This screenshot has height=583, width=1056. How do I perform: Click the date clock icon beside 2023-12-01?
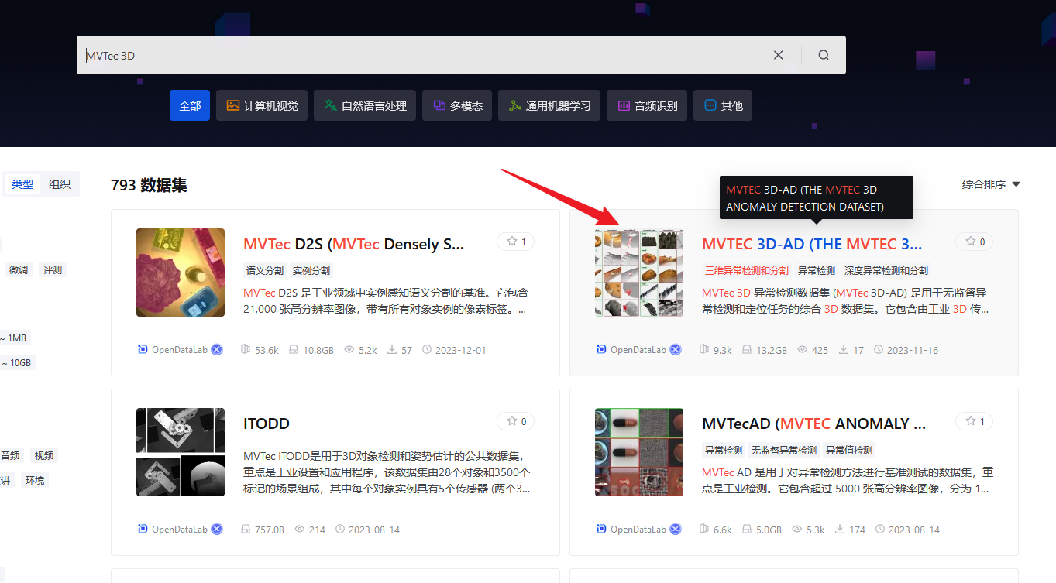point(427,350)
